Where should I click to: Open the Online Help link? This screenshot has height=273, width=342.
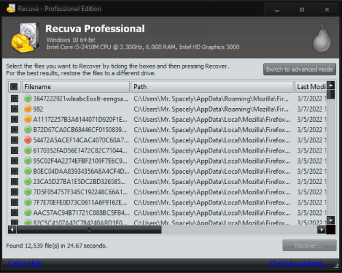click(x=25, y=263)
